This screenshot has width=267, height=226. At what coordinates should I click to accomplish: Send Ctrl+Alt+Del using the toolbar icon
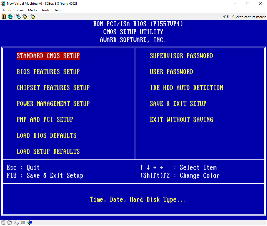pos(18,17)
